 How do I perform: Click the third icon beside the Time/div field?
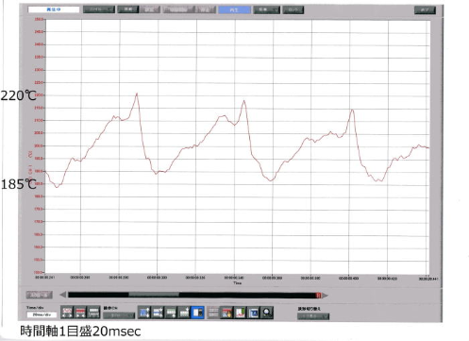tap(93, 313)
